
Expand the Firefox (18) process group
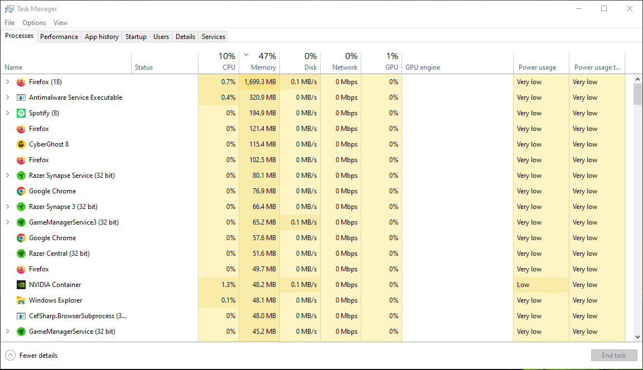click(7, 82)
